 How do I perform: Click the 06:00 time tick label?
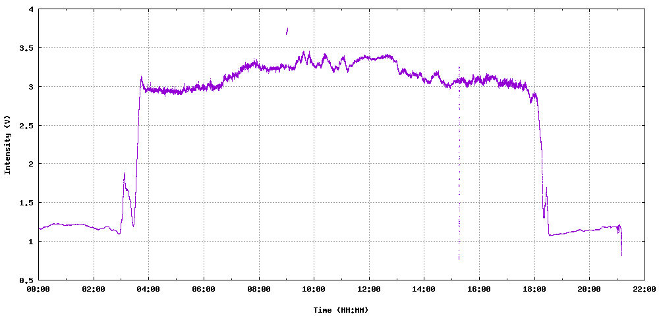pos(204,290)
